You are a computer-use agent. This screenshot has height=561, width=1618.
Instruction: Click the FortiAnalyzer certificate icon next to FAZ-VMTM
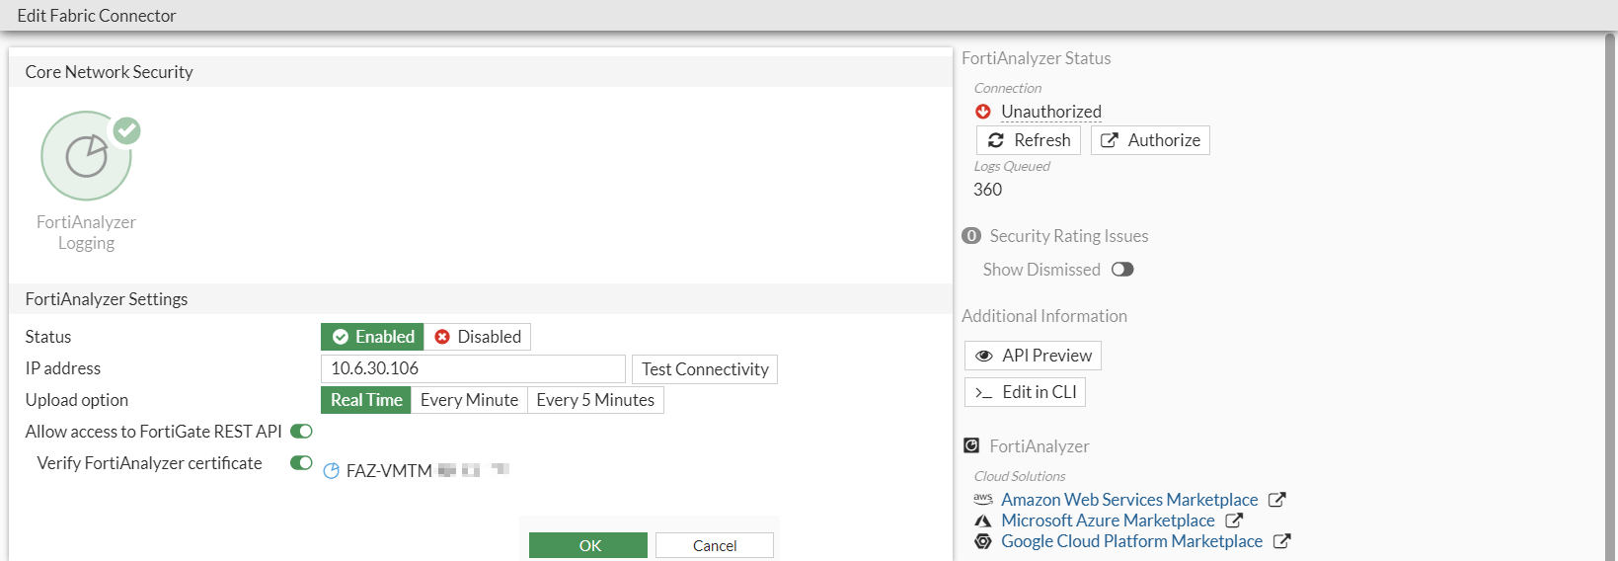(332, 471)
